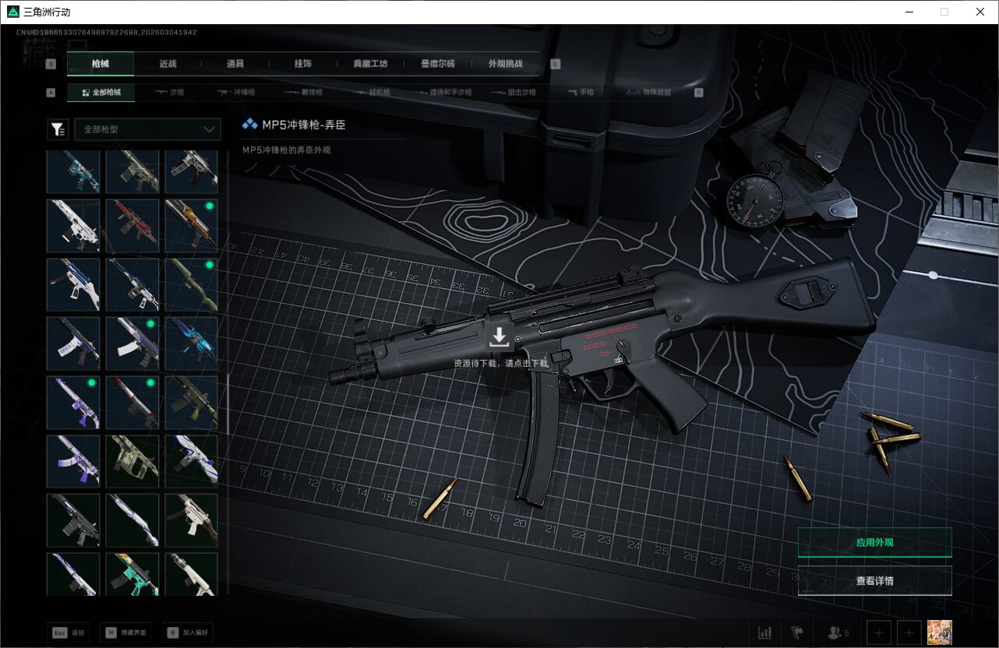Open the friends list icon showing 5

838,632
